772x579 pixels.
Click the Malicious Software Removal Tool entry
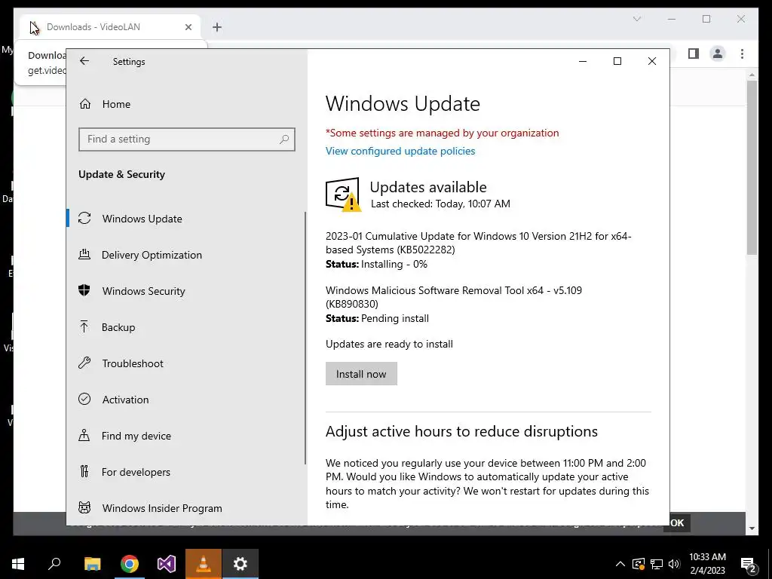(x=453, y=297)
